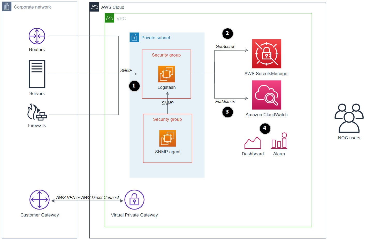The image size is (366, 241).
Task: Click the AWS Cloud logo badge
Action: [94, 7]
